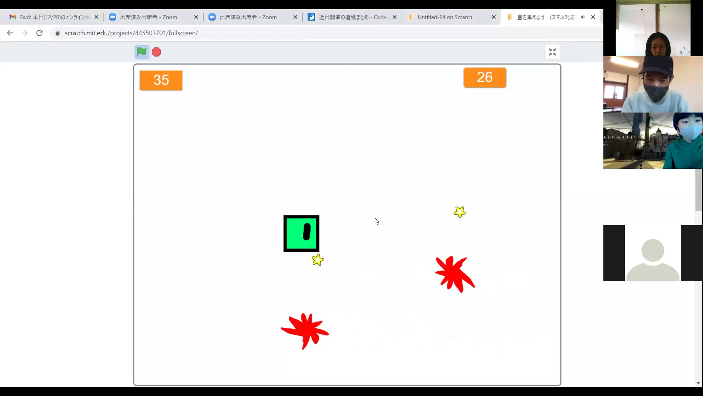Image resolution: width=703 pixels, height=396 pixels.
Task: Click the score display showing 26
Action: [x=485, y=77]
